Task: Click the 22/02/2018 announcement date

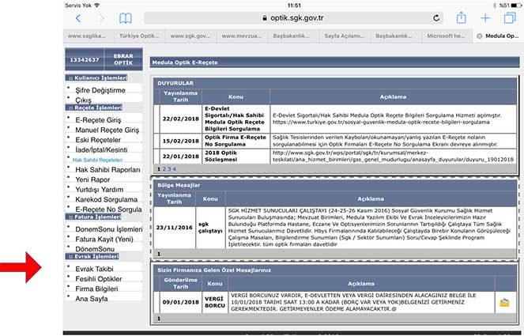Action: [x=181, y=119]
